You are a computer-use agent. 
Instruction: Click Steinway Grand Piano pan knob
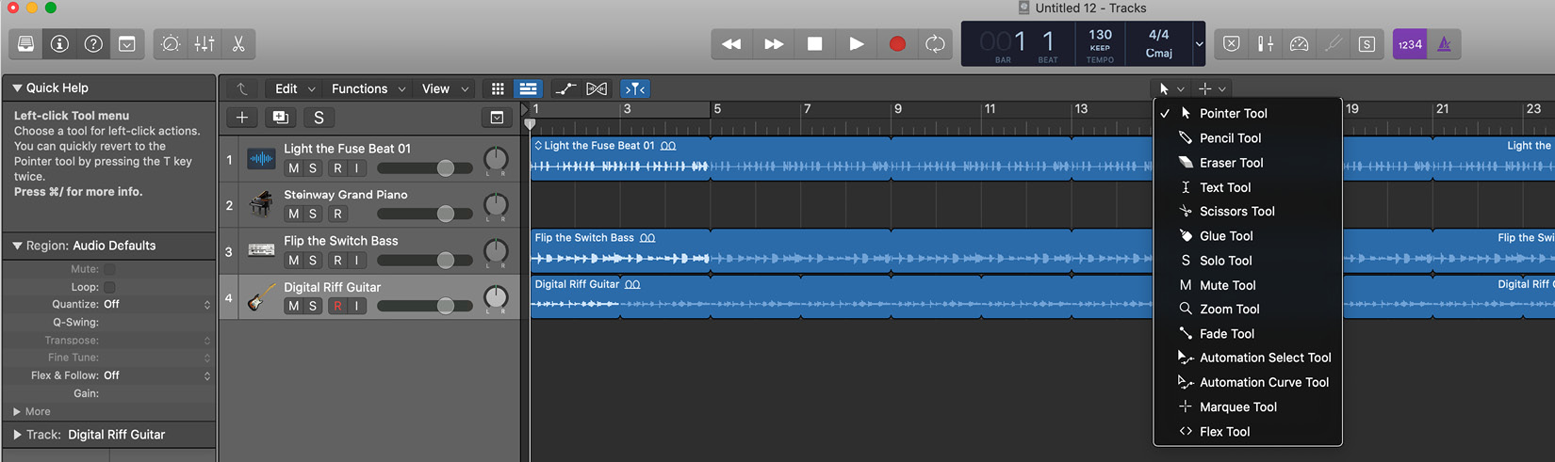coord(496,206)
